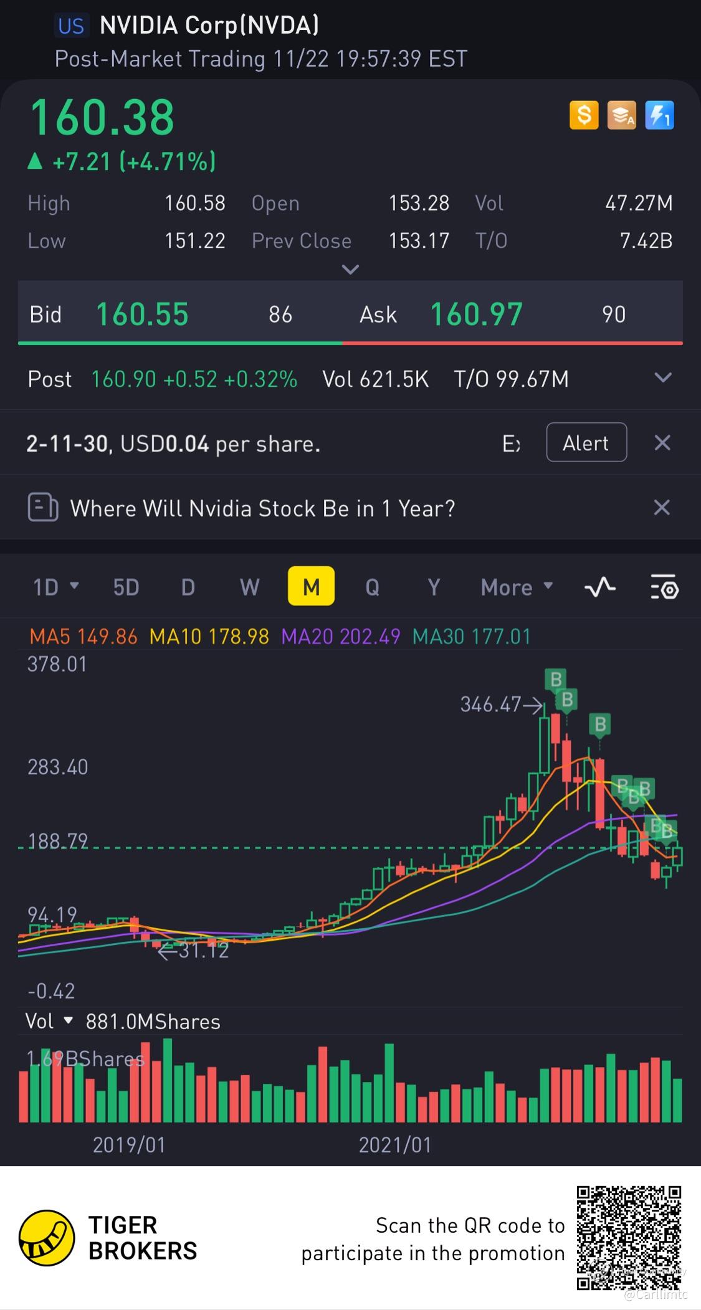The height and width of the screenshot is (1310, 701).
Task: Tap the T/O value 7.42B
Action: pos(646,241)
